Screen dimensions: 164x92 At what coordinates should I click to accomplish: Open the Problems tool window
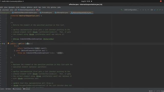[17, 89]
